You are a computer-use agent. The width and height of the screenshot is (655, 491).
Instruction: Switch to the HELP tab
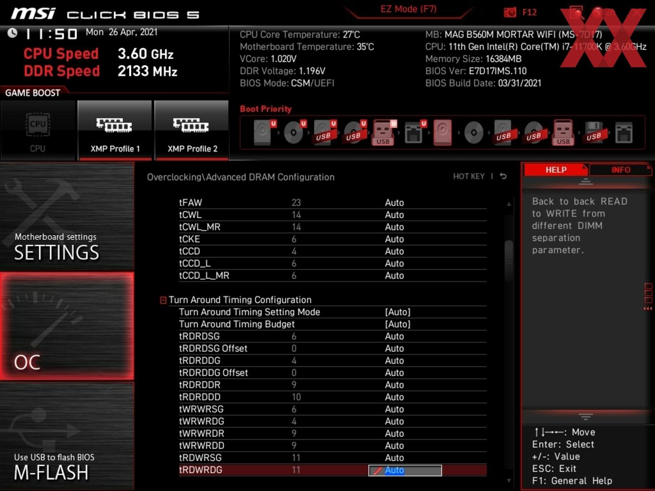pos(556,169)
